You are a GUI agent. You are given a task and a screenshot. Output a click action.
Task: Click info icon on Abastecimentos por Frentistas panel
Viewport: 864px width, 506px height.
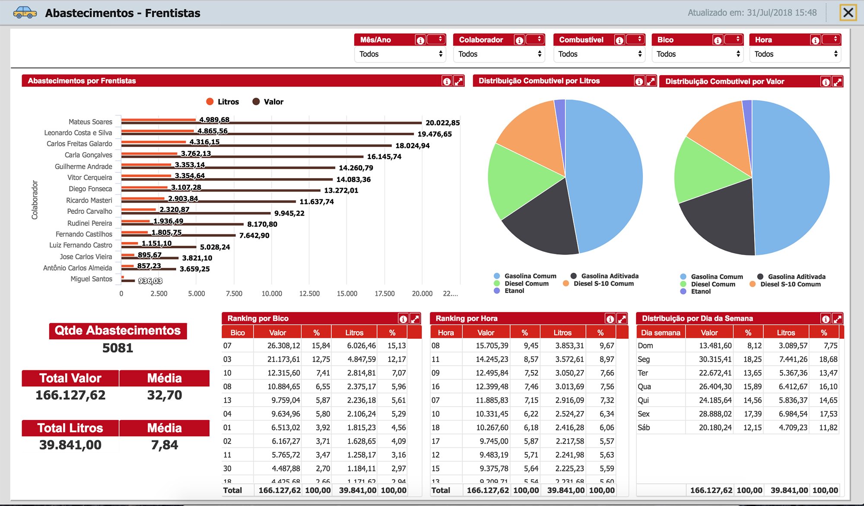[x=447, y=81]
